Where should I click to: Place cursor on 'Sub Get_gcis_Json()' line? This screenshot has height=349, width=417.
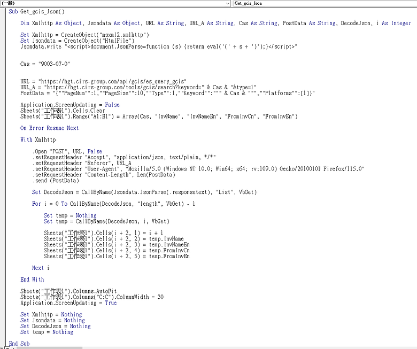point(36,11)
